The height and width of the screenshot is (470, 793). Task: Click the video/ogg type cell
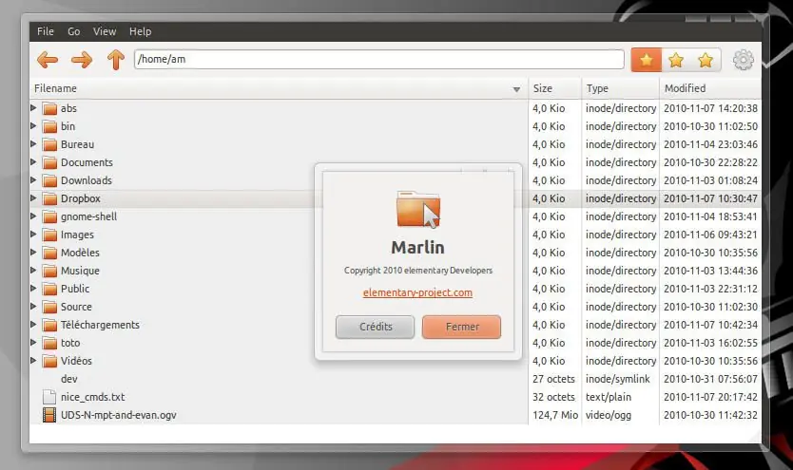(608, 416)
